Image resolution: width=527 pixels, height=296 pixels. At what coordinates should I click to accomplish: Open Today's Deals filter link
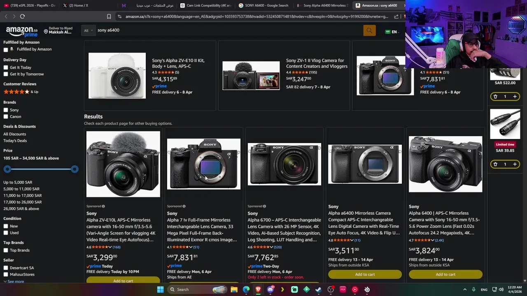click(15, 141)
